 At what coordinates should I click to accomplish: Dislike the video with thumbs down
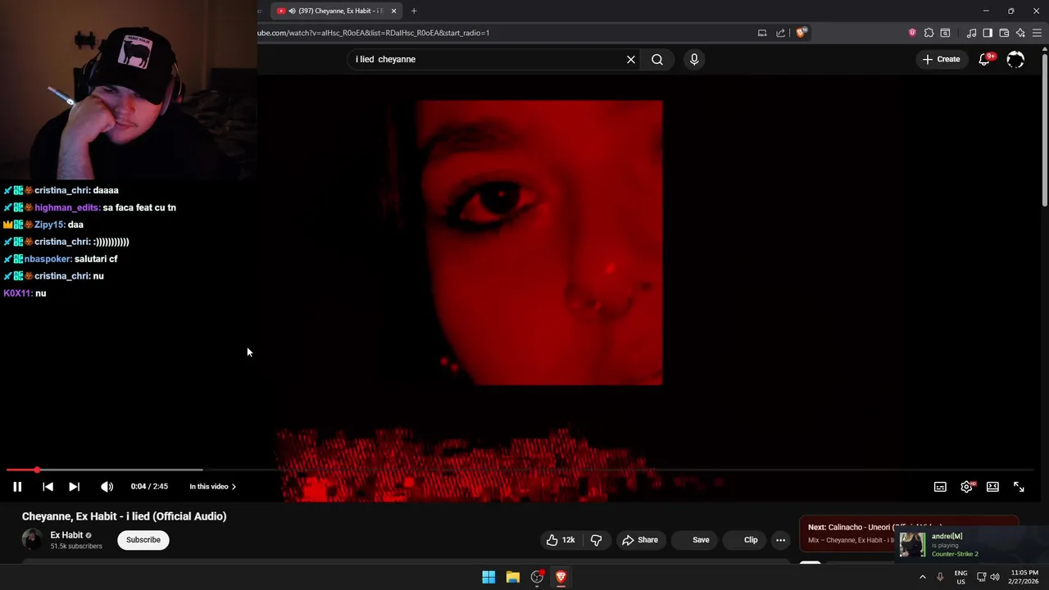[597, 540]
